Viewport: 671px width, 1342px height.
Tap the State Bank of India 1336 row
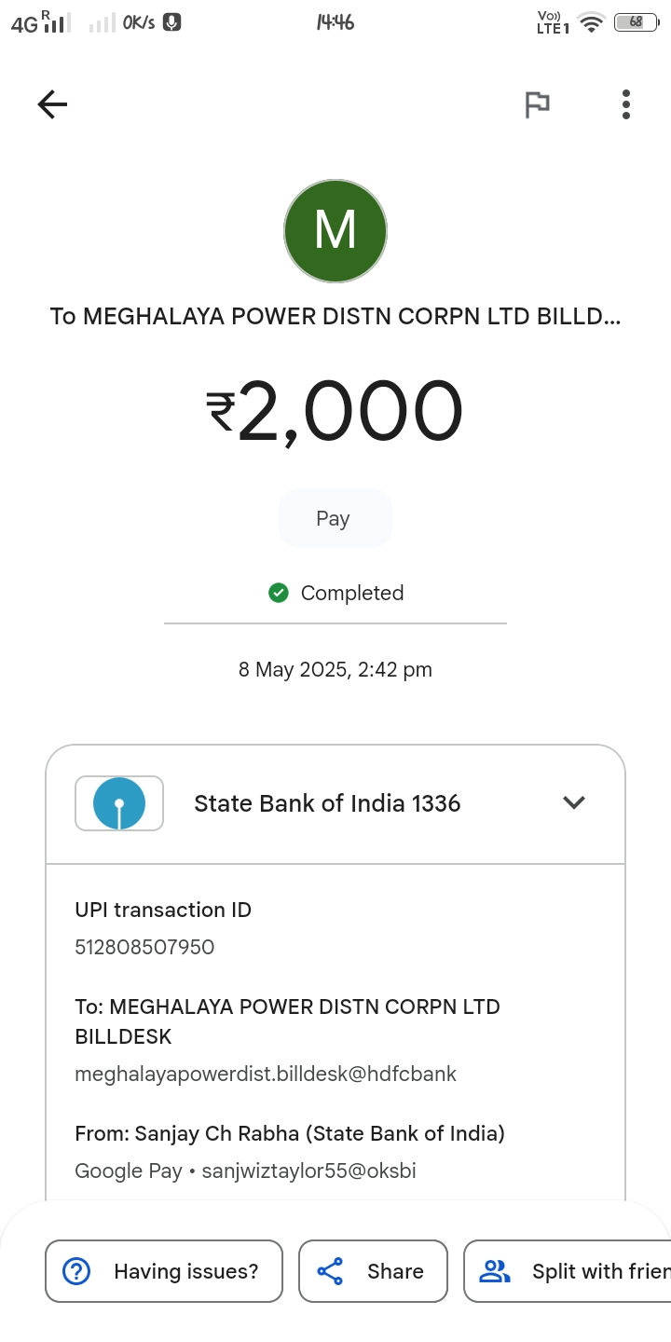327,803
